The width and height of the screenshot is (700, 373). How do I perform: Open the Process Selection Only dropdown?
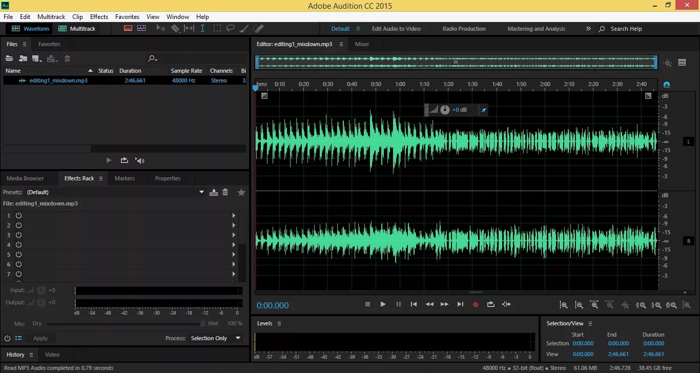pos(216,338)
